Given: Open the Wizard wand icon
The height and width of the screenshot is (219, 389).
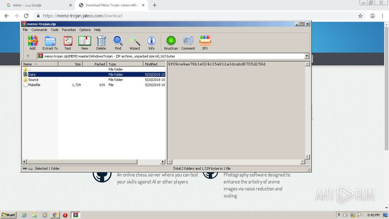Looking at the screenshot, I should point(135,43).
